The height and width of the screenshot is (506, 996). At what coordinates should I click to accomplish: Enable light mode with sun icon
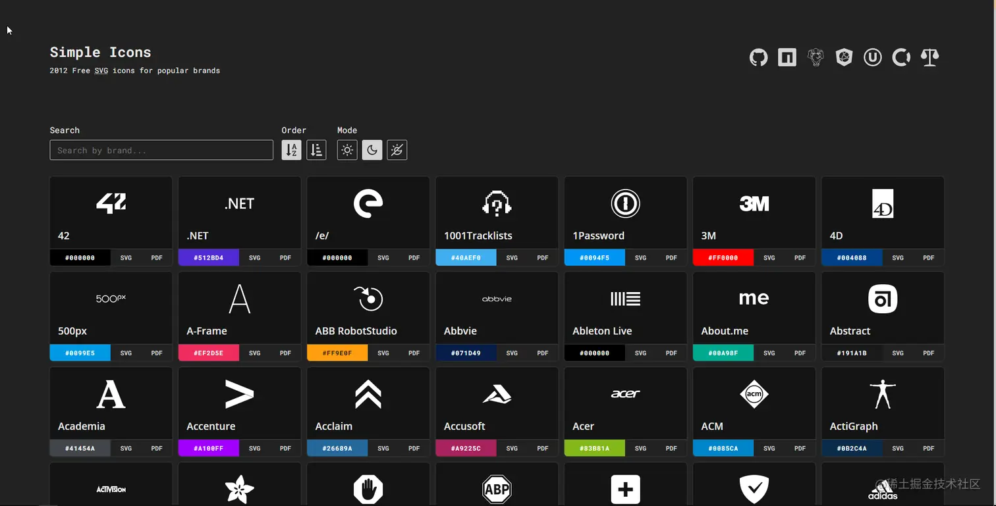click(347, 150)
